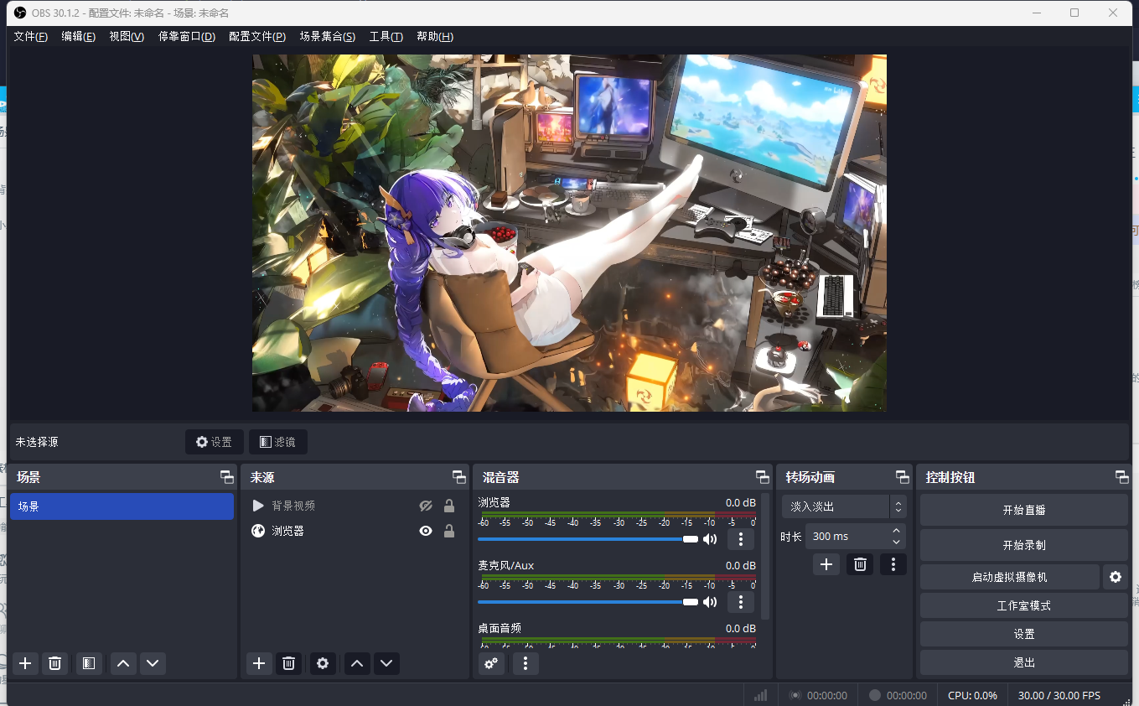Select the 场景 item in scene list

[x=122, y=506]
